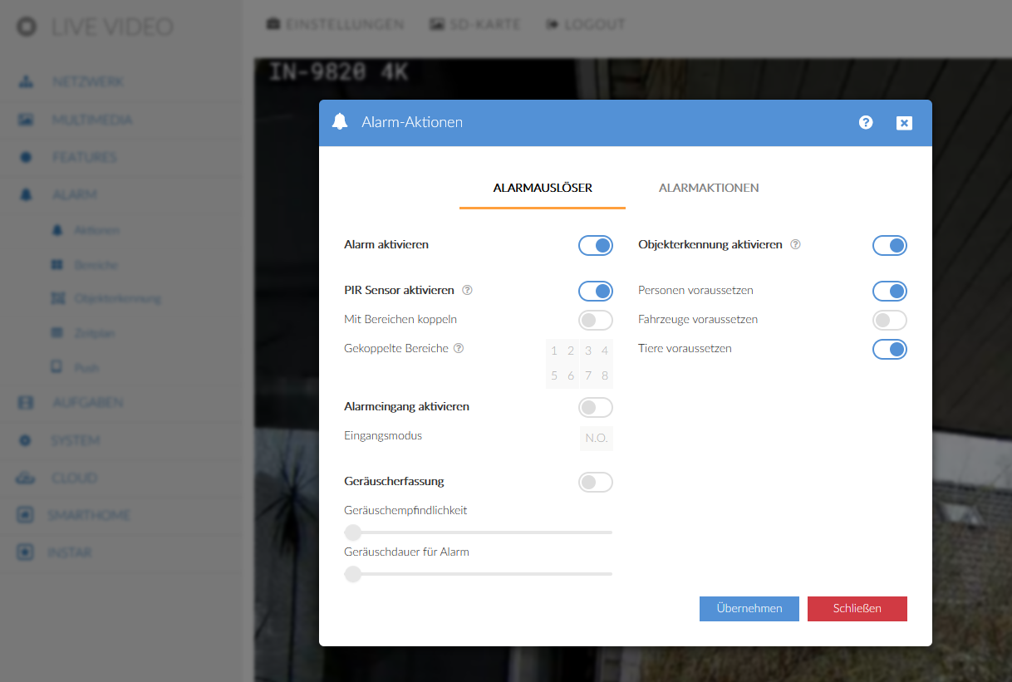
Task: Click the Cloud sidebar icon
Action: pos(26,478)
